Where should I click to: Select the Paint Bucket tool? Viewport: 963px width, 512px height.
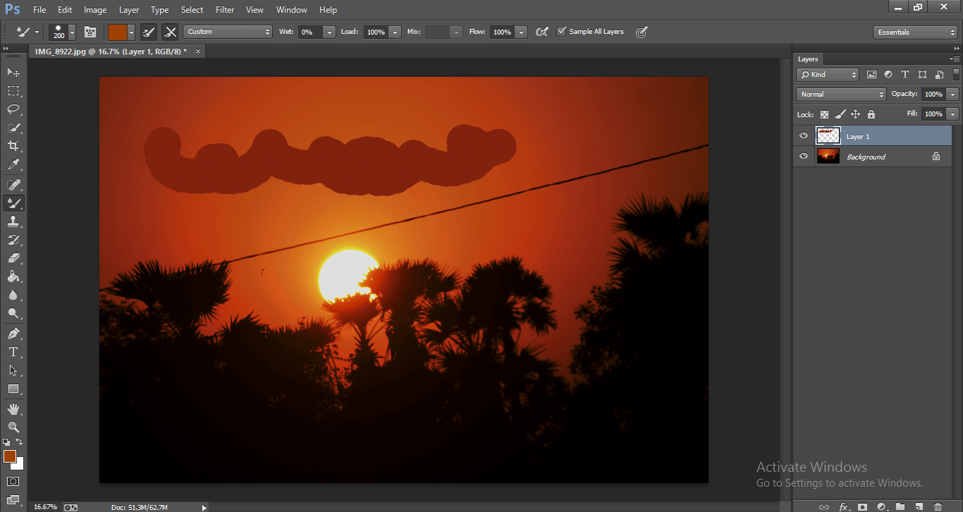coord(13,276)
